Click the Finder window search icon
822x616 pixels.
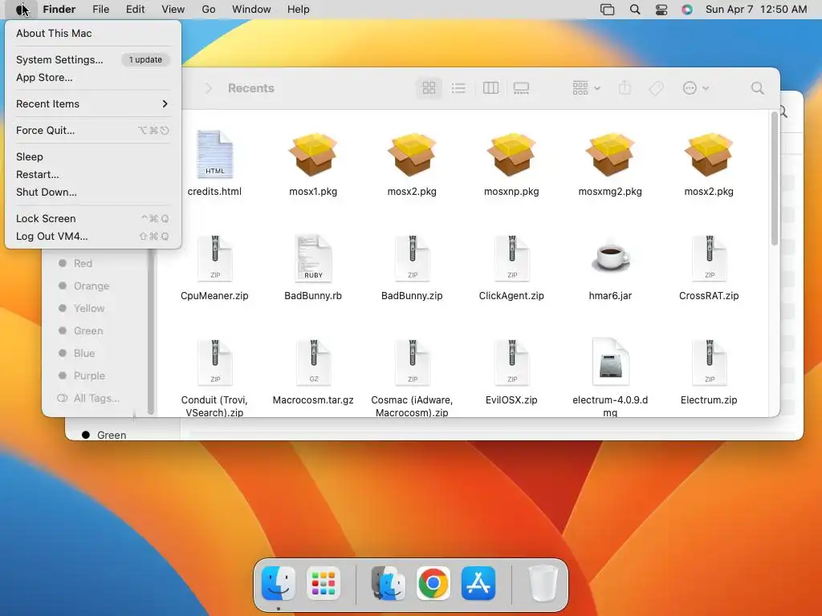click(x=757, y=88)
